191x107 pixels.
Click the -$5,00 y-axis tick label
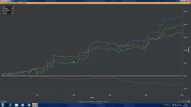click(186, 89)
